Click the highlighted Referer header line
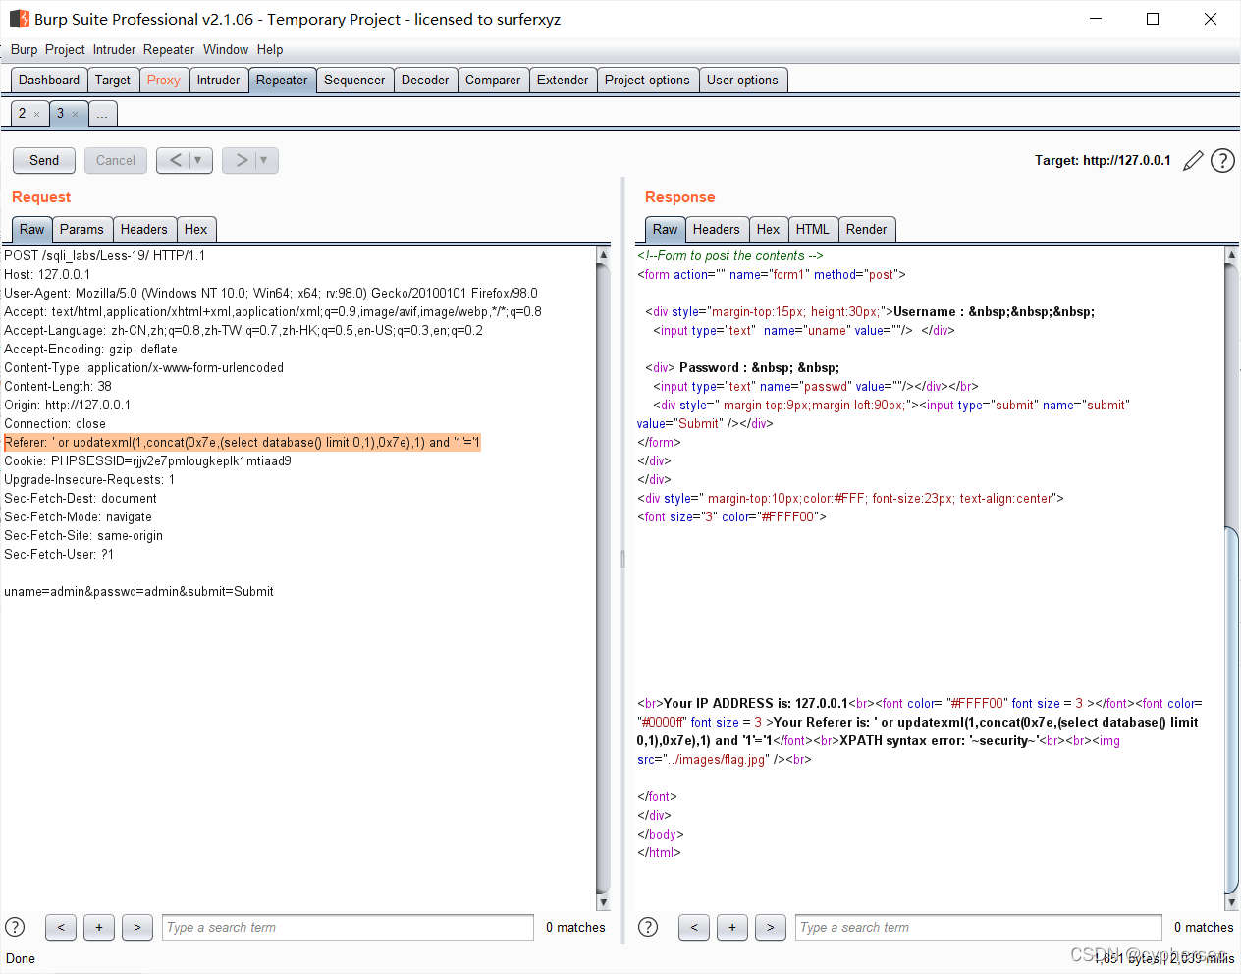The height and width of the screenshot is (974, 1241). pyautogui.click(x=243, y=442)
